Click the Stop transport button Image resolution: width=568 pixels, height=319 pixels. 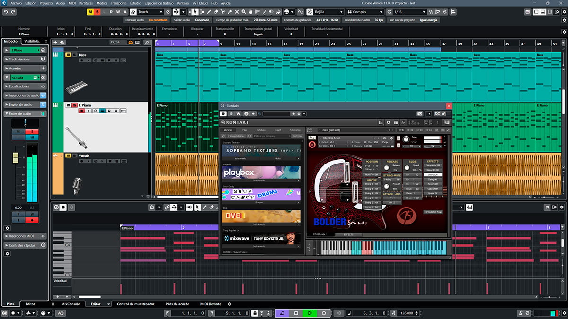point(296,313)
